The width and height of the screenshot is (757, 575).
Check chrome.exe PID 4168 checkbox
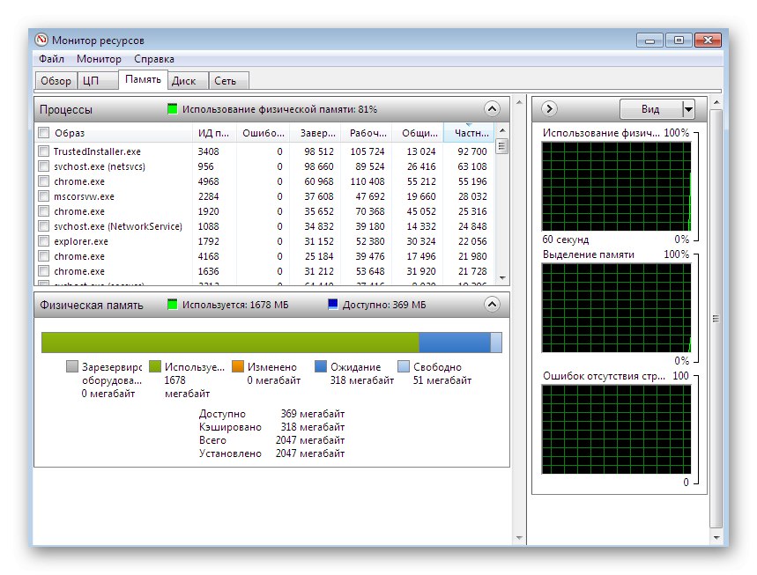[43, 256]
